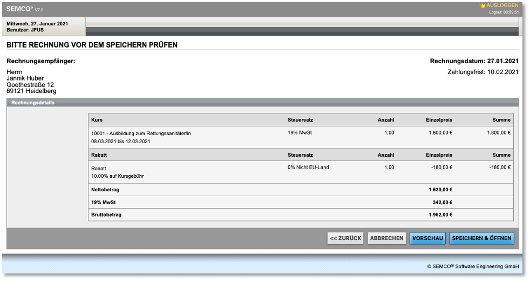Click the 'Rechnungsdatum: 27.01.2021' text
This screenshot has height=281, width=530.
coord(474,61)
